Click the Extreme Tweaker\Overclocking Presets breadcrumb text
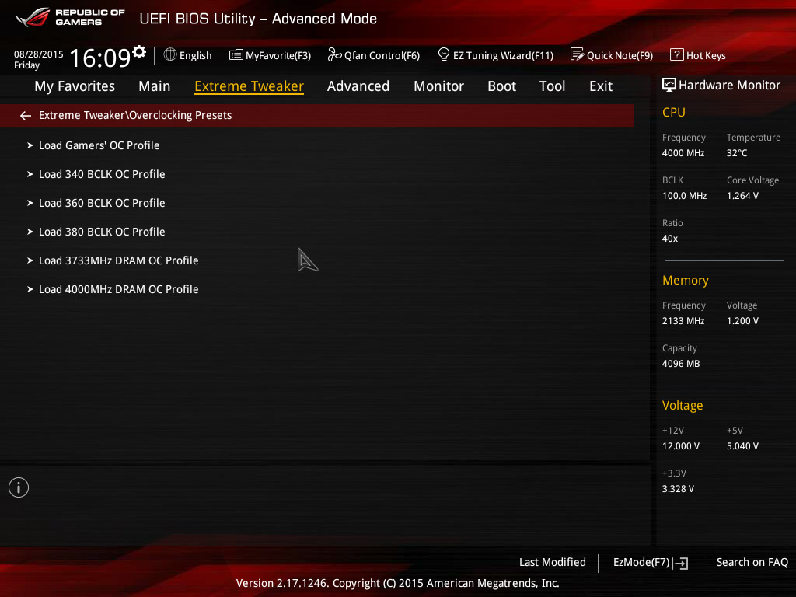This screenshot has height=597, width=796. click(x=135, y=115)
